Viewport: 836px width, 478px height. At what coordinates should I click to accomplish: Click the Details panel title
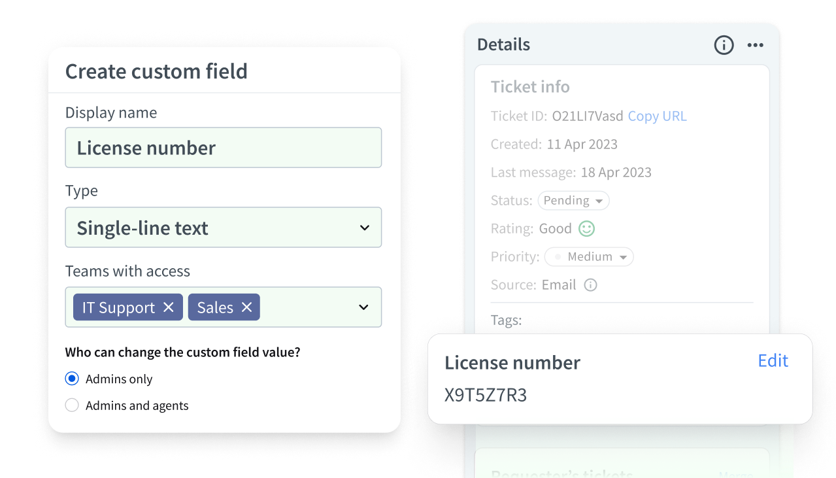pyautogui.click(x=503, y=44)
